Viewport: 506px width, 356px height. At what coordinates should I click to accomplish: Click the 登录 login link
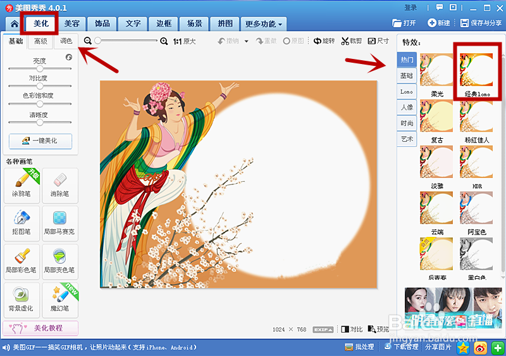point(410,8)
